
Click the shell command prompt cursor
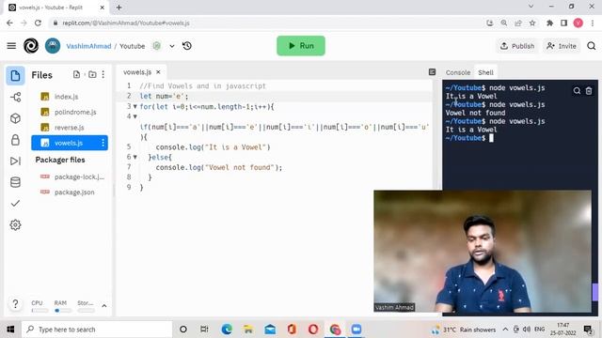pos(491,138)
